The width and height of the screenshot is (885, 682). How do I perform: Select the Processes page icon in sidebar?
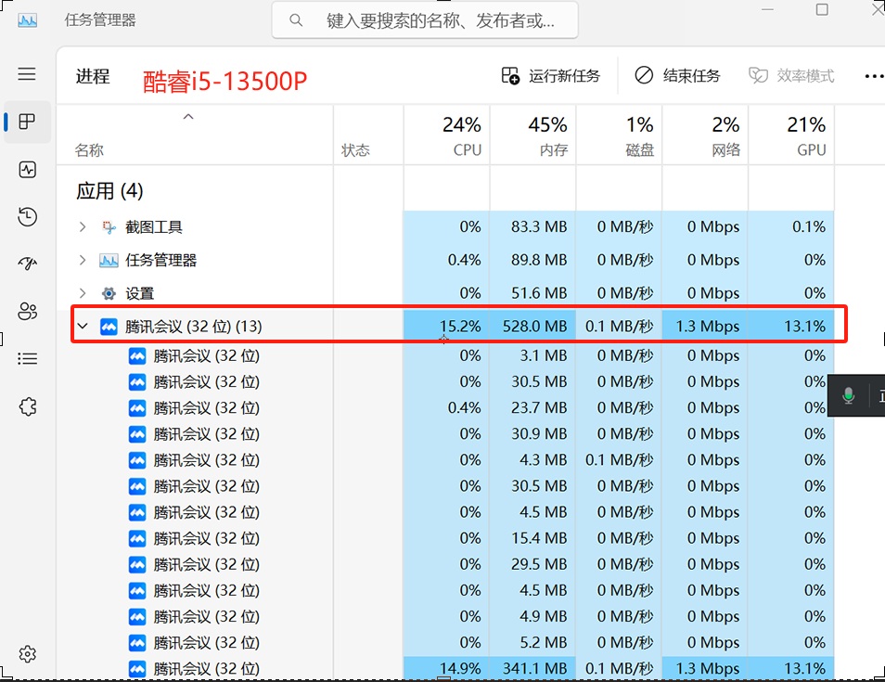coord(27,122)
